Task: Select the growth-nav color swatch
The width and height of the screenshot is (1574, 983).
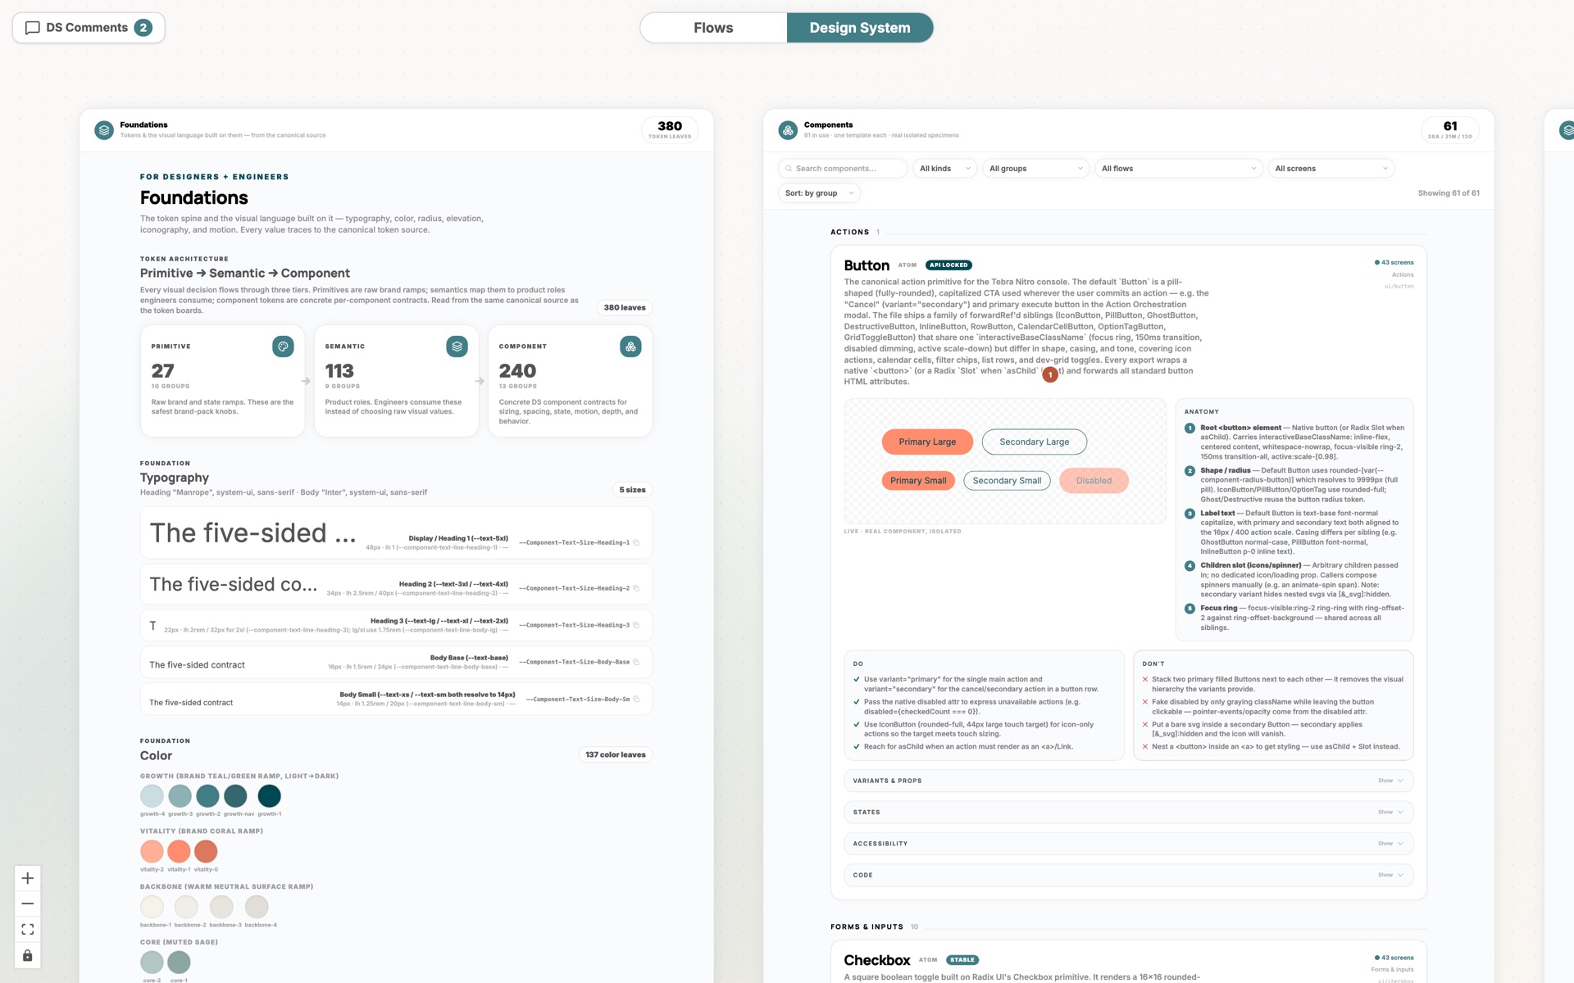Action: click(235, 795)
